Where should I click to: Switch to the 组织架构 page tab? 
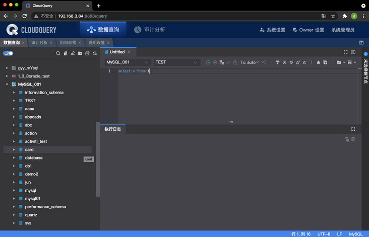pos(68,42)
